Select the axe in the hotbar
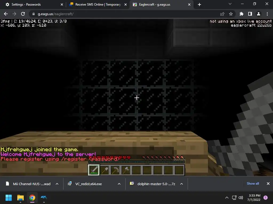 tap(126, 170)
